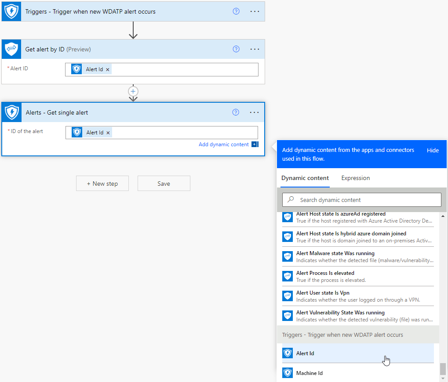Screen dimensions: 448x382
Task: Click the insert step plus icon between actions
Action: pyautogui.click(x=133, y=91)
